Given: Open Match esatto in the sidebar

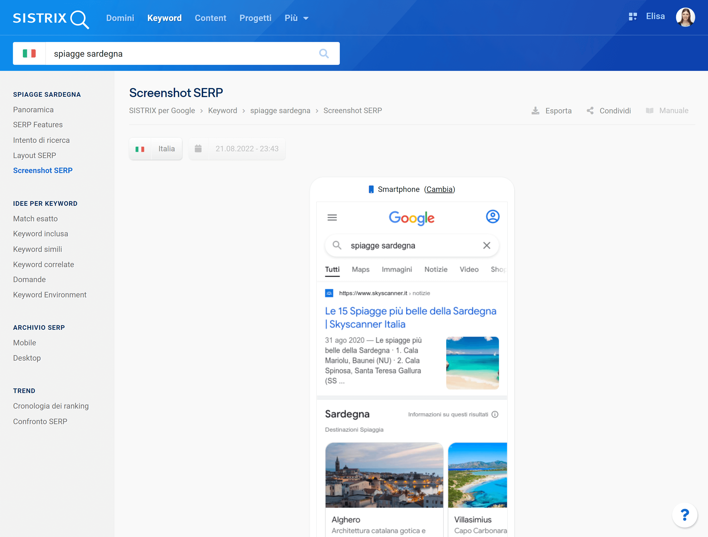Looking at the screenshot, I should pyautogui.click(x=35, y=219).
